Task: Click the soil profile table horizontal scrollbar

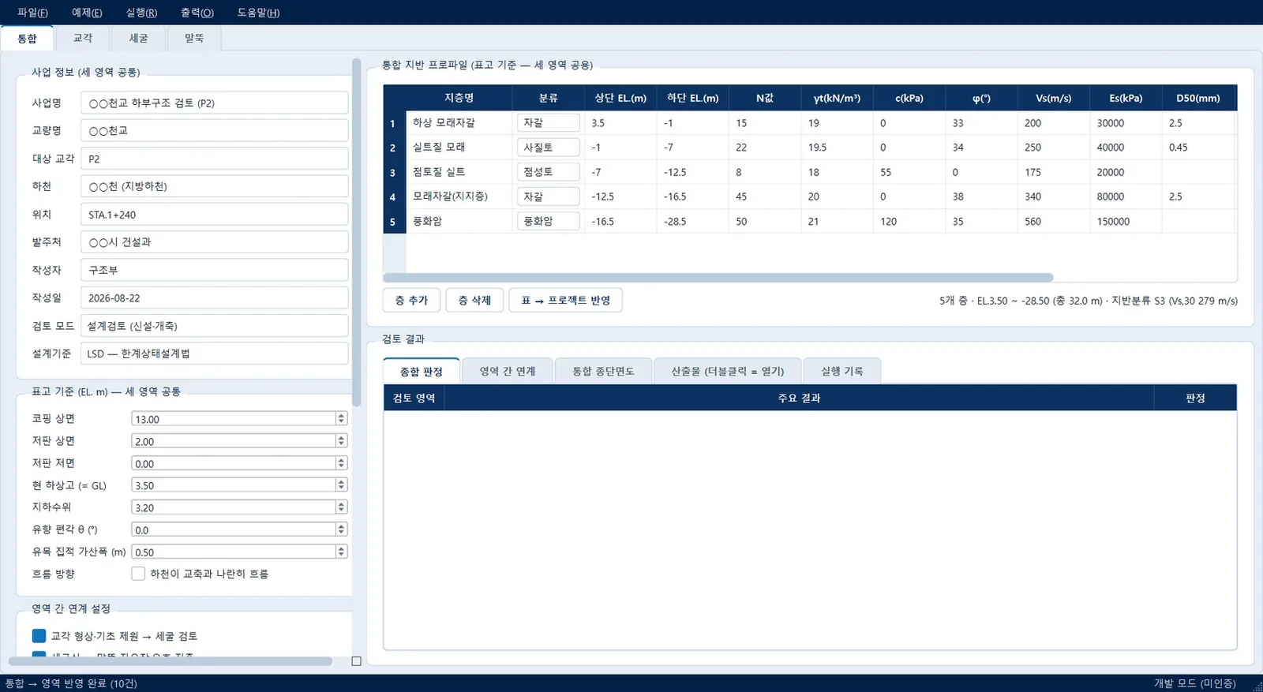Action: [x=718, y=278]
